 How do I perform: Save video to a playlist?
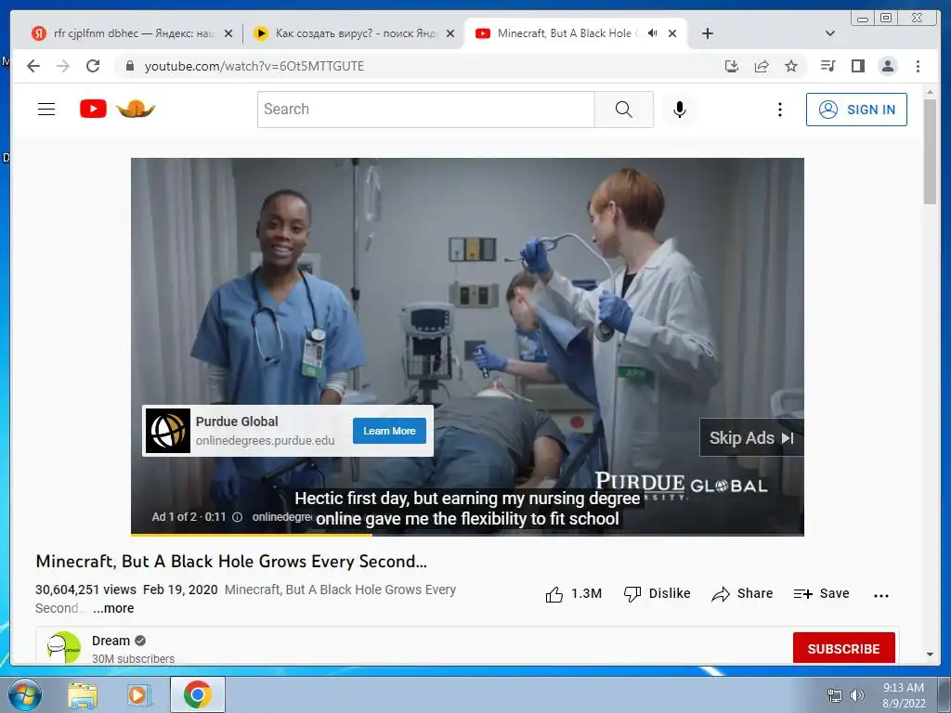pyautogui.click(x=821, y=593)
